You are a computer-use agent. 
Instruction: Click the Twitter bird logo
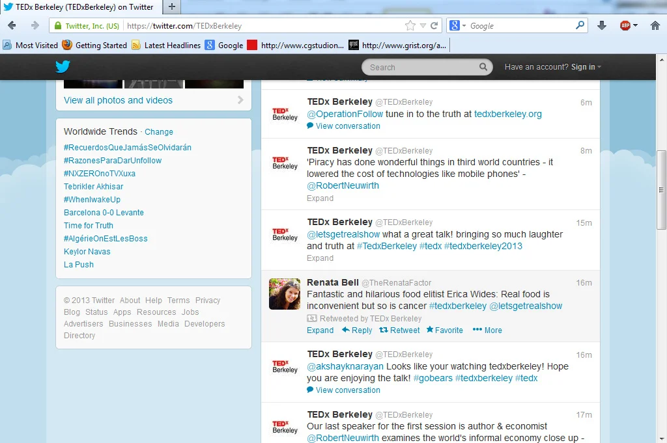pos(63,67)
